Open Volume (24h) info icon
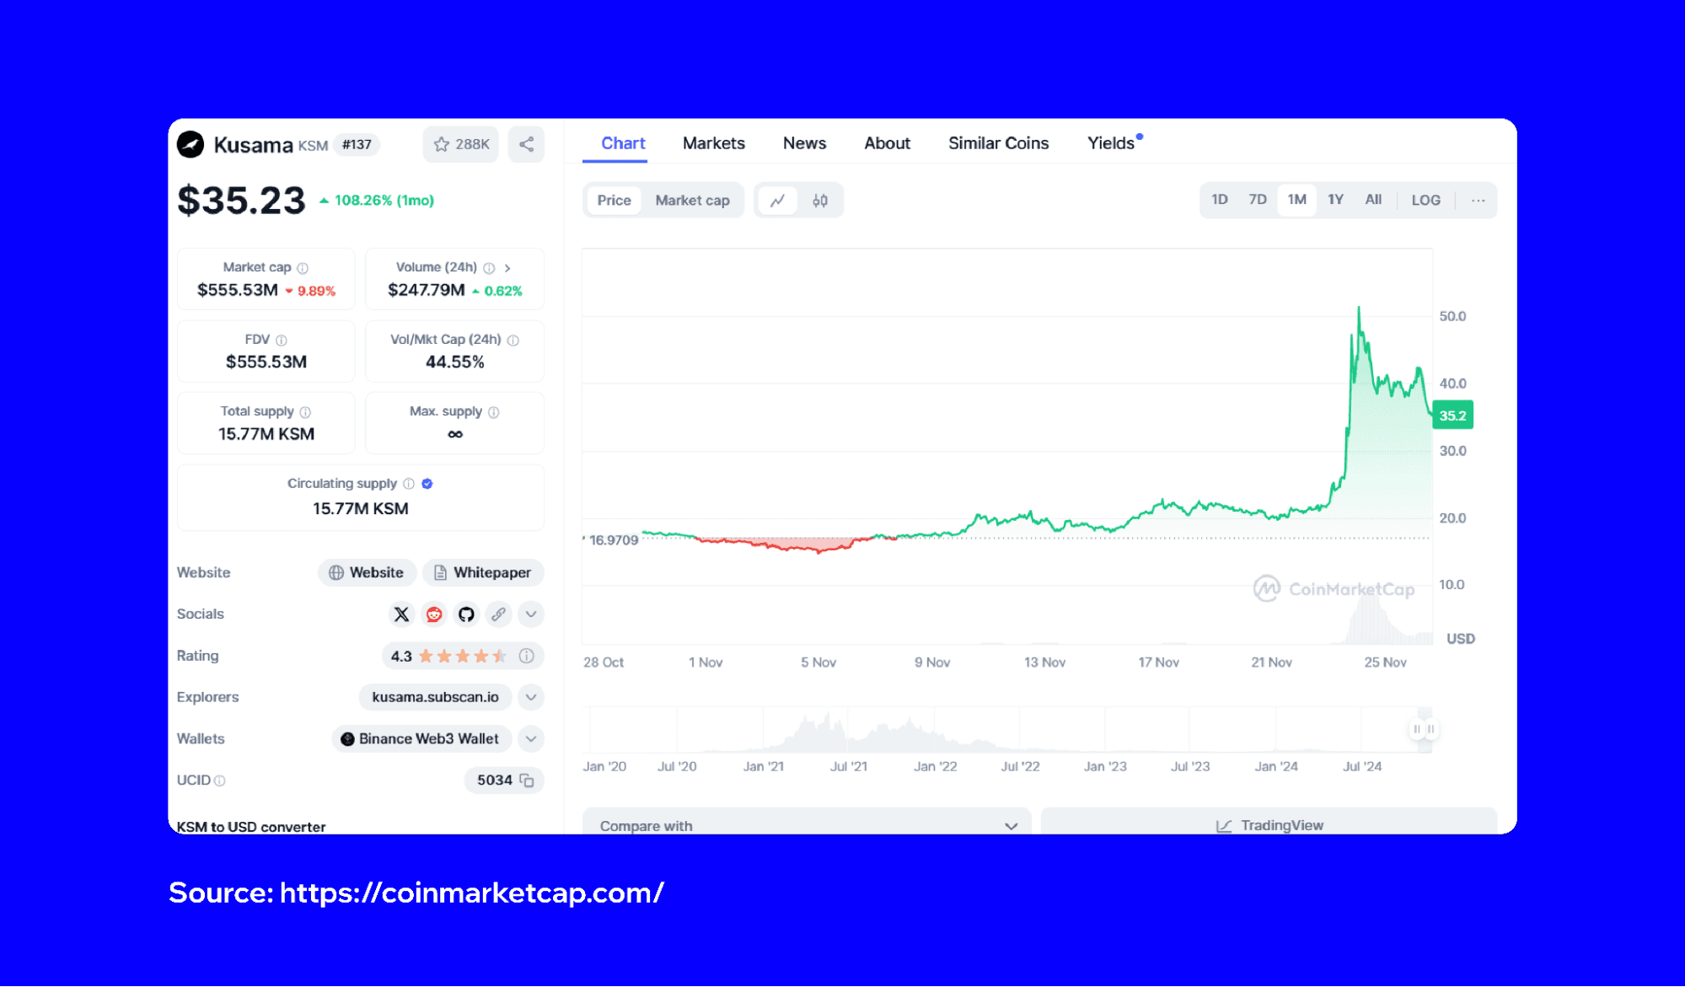1685x987 pixels. pos(489,268)
